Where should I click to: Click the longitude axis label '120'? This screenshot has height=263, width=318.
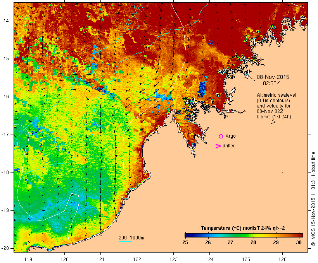(x=64, y=259)
